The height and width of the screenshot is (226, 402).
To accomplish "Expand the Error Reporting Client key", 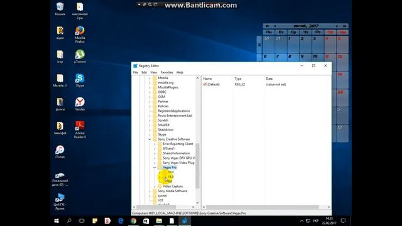I will 155,144.
